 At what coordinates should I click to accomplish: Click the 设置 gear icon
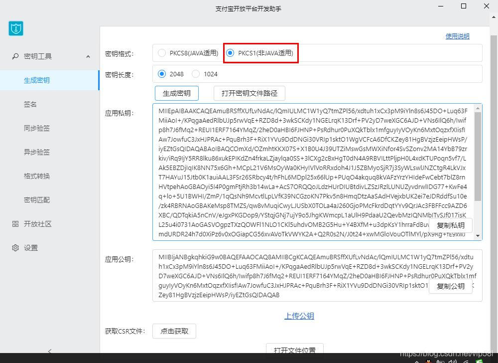pos(15,248)
